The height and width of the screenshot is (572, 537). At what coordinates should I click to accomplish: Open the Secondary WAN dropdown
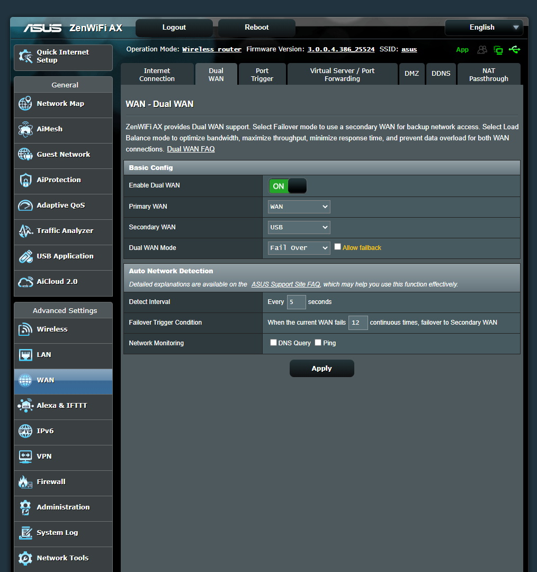(299, 227)
